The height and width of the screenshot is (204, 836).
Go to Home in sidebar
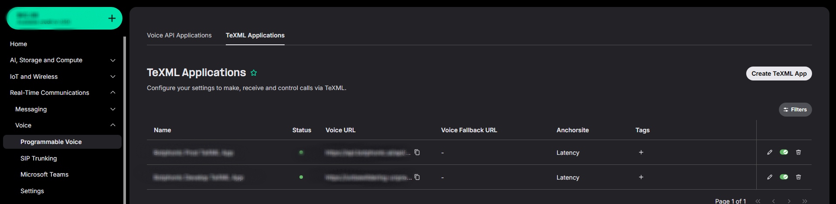(19, 44)
